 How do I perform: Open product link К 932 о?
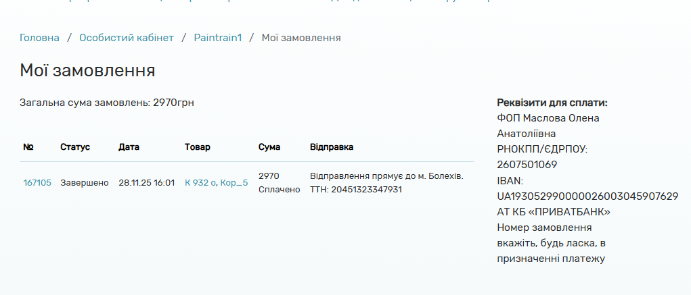(x=200, y=182)
